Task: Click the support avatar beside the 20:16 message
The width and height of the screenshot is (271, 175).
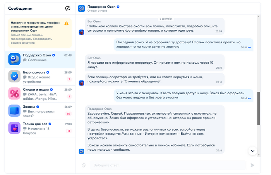Action: 82,151
